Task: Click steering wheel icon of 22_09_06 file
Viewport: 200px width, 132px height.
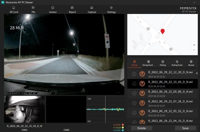Action: click(142, 93)
